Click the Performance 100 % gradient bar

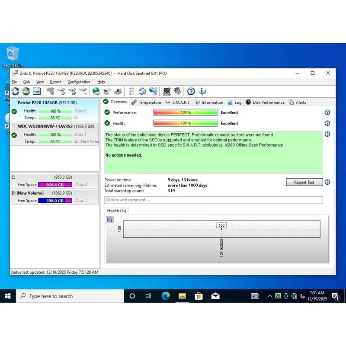point(186,112)
